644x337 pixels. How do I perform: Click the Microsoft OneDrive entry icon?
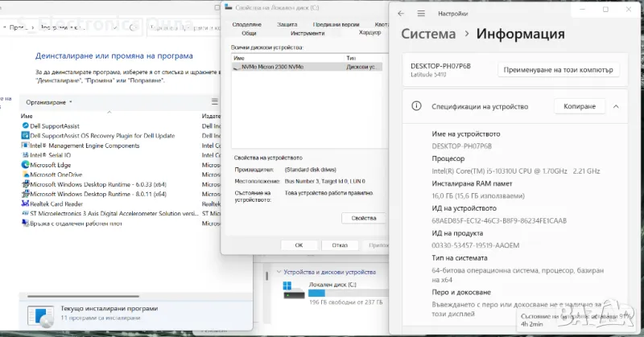(x=24, y=175)
